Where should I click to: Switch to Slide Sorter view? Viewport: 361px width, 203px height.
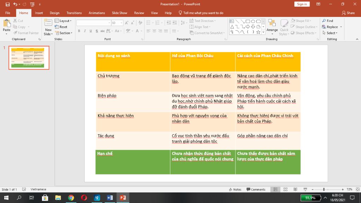click(285, 189)
